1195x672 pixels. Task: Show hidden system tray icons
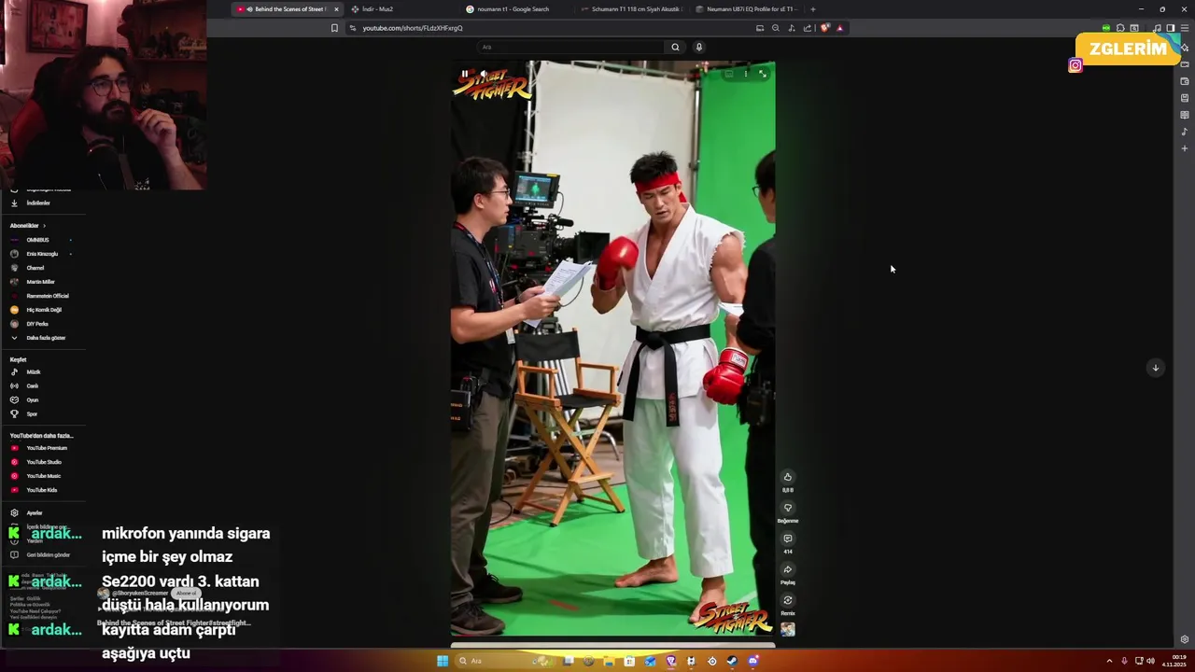(x=1109, y=661)
